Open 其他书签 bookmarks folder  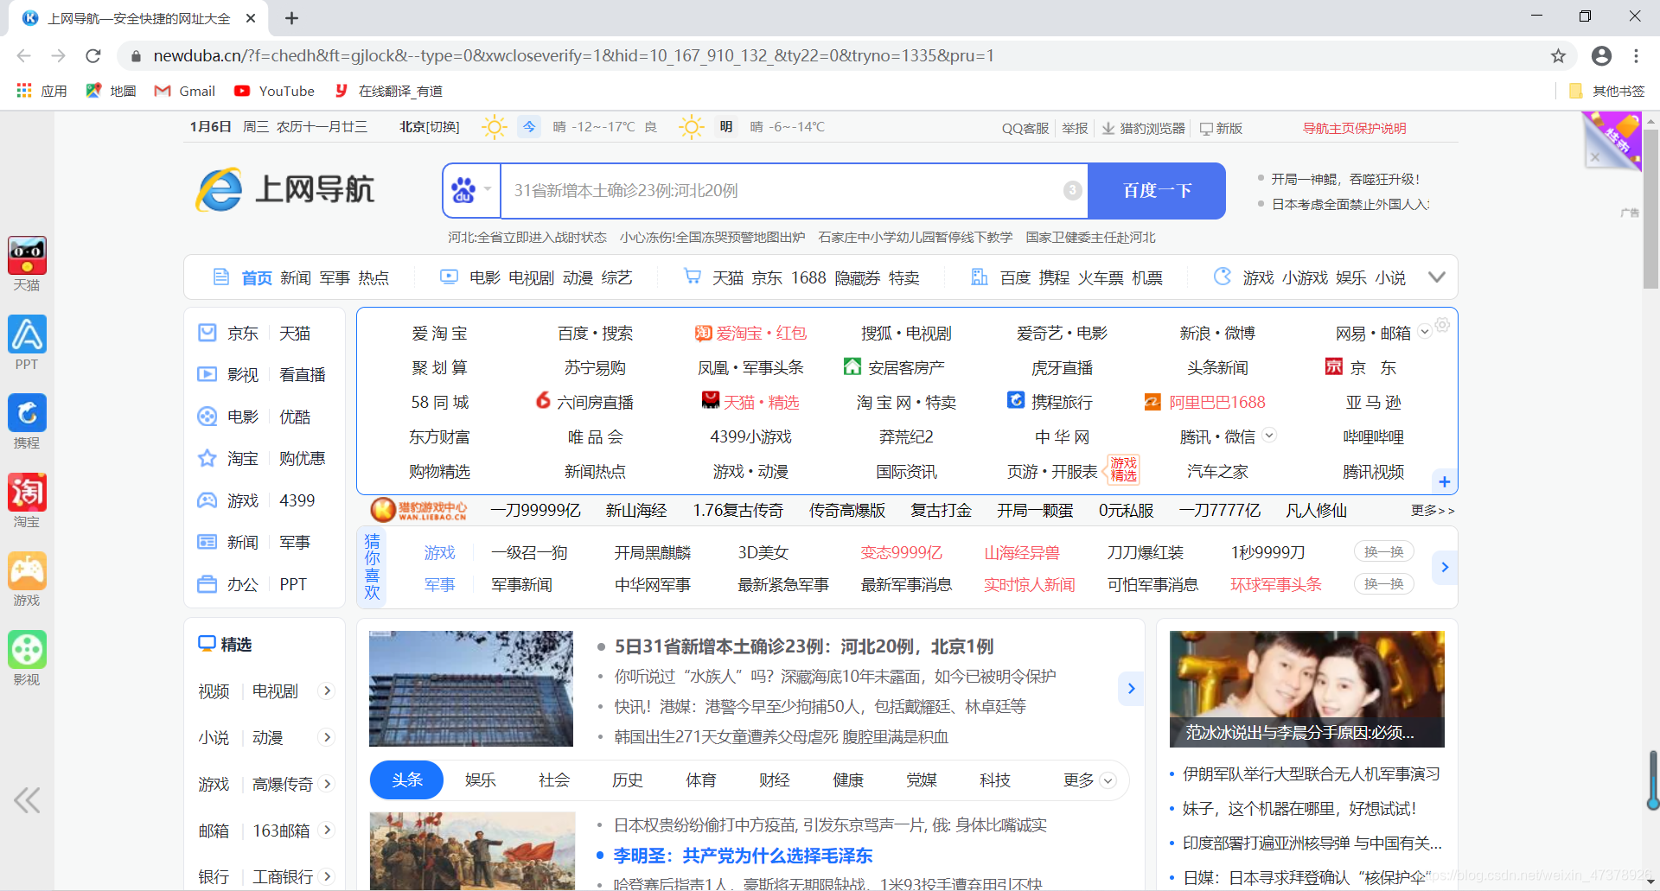tap(1606, 91)
